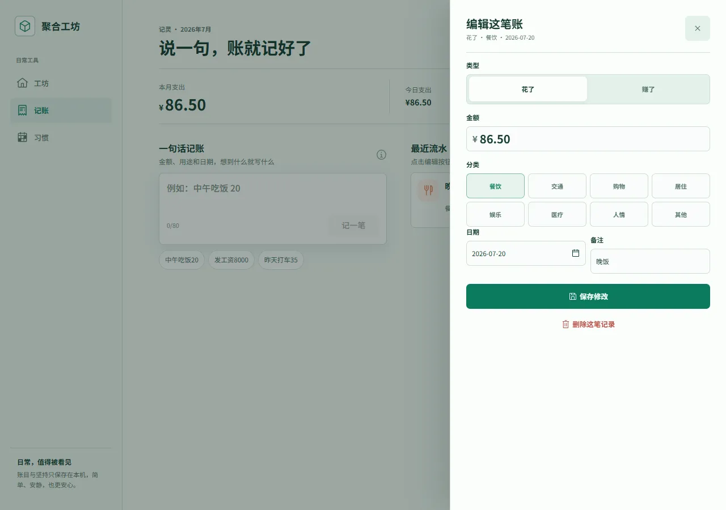Screen dimensions: 726x510
Task: Click the 金额 amount field
Action: tap(588, 139)
